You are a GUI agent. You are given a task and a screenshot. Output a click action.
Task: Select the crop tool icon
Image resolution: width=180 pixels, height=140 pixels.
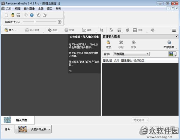101,30
